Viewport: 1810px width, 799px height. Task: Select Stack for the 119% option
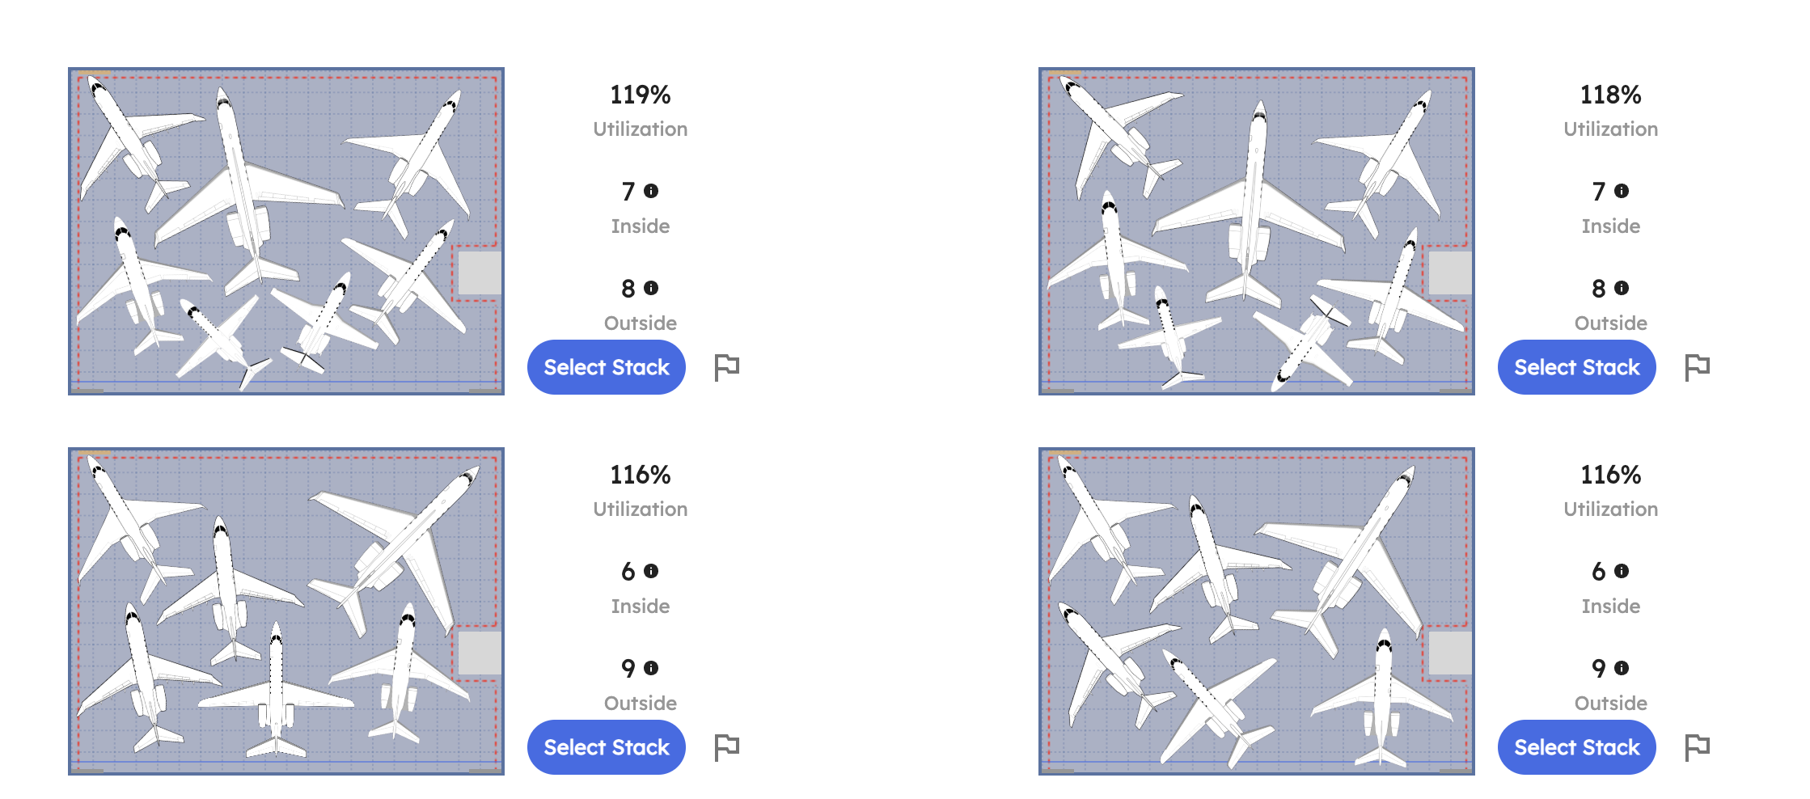(x=606, y=366)
